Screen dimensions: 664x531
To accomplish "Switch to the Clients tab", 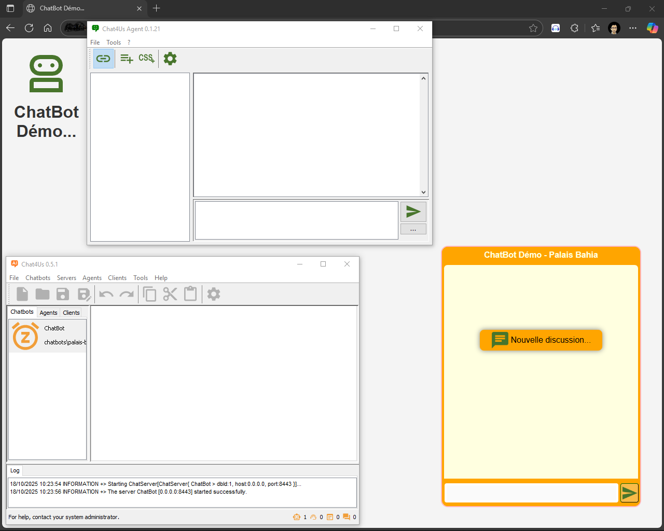I will 71,313.
